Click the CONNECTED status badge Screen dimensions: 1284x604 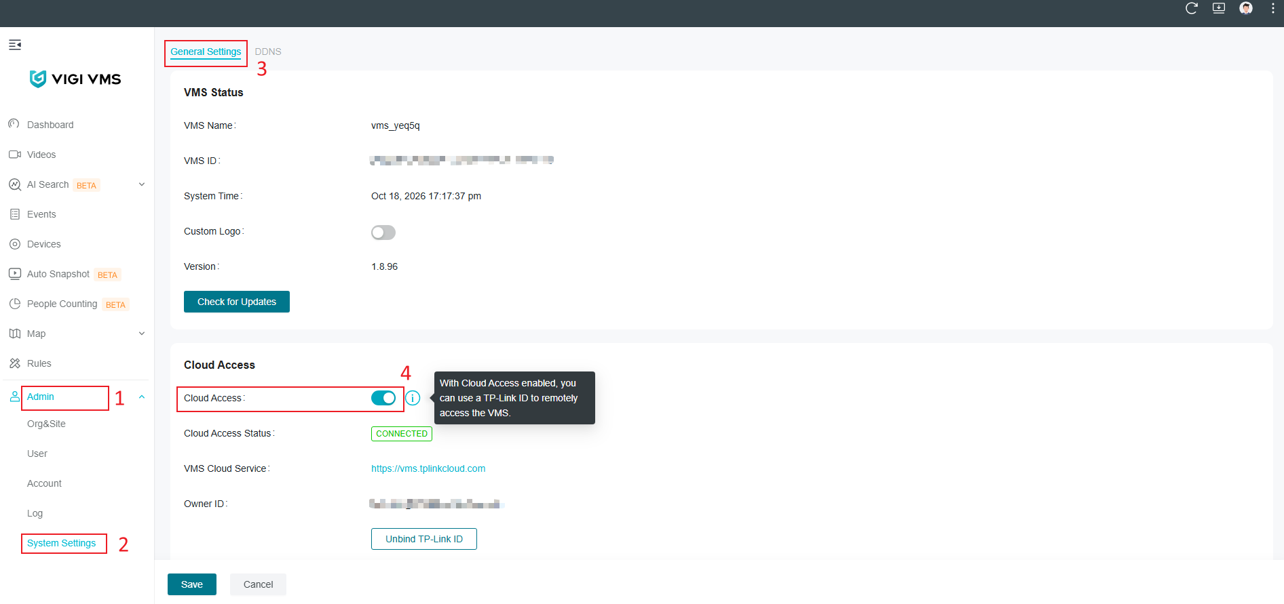(x=402, y=434)
